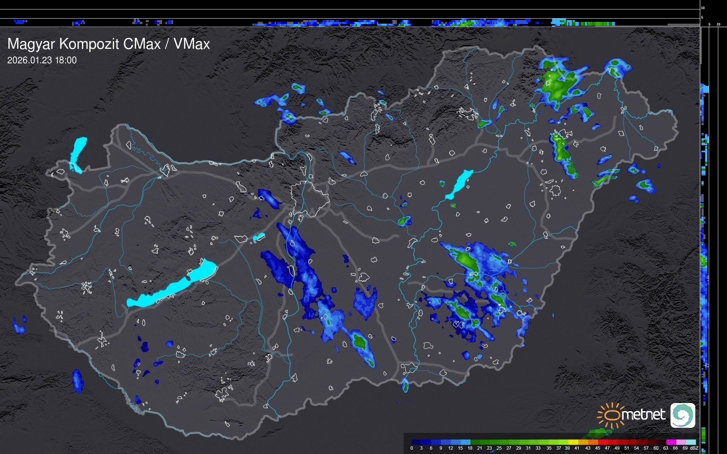Screen dimensions: 727x454
Task: Click the Budapest city boundary outline
Action: pyautogui.click(x=310, y=198)
